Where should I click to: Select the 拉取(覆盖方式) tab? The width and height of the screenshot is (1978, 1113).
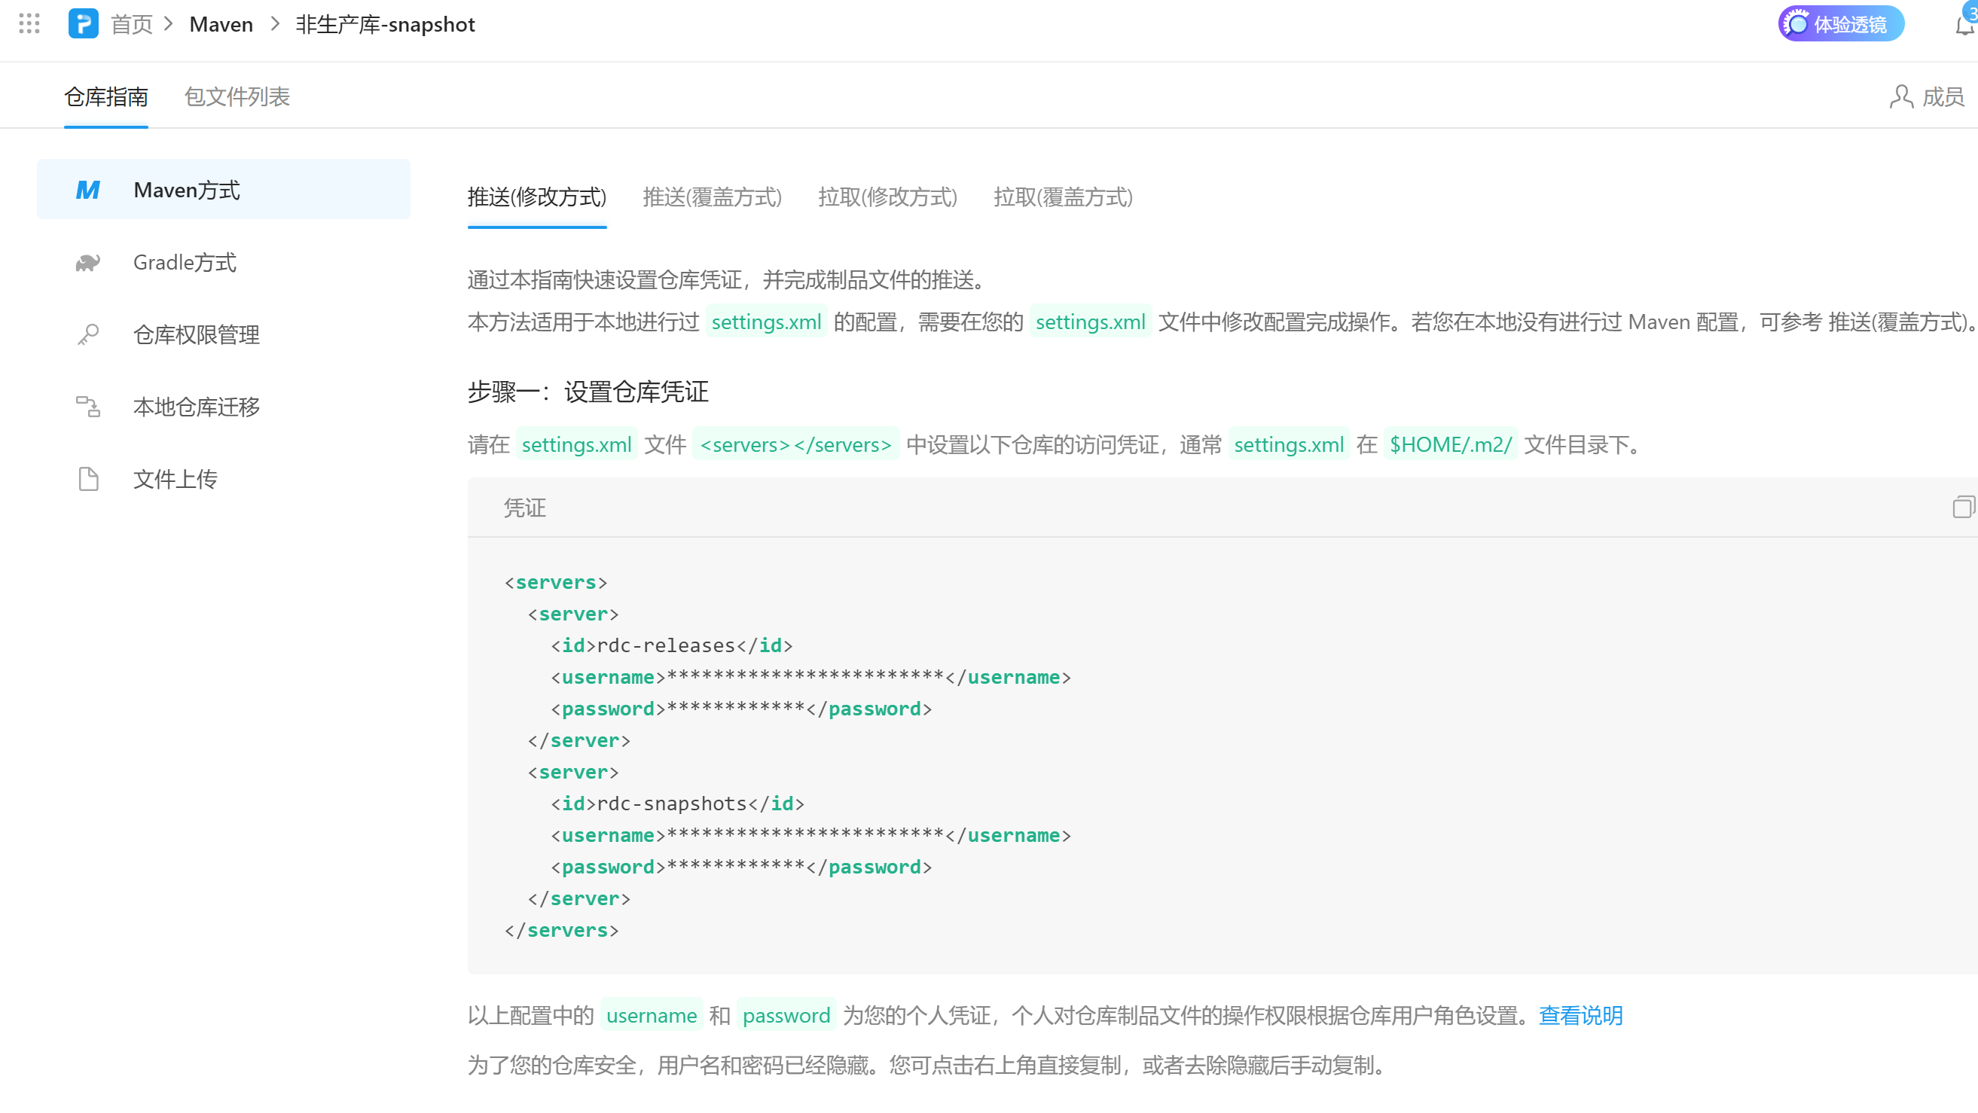click(x=1063, y=197)
